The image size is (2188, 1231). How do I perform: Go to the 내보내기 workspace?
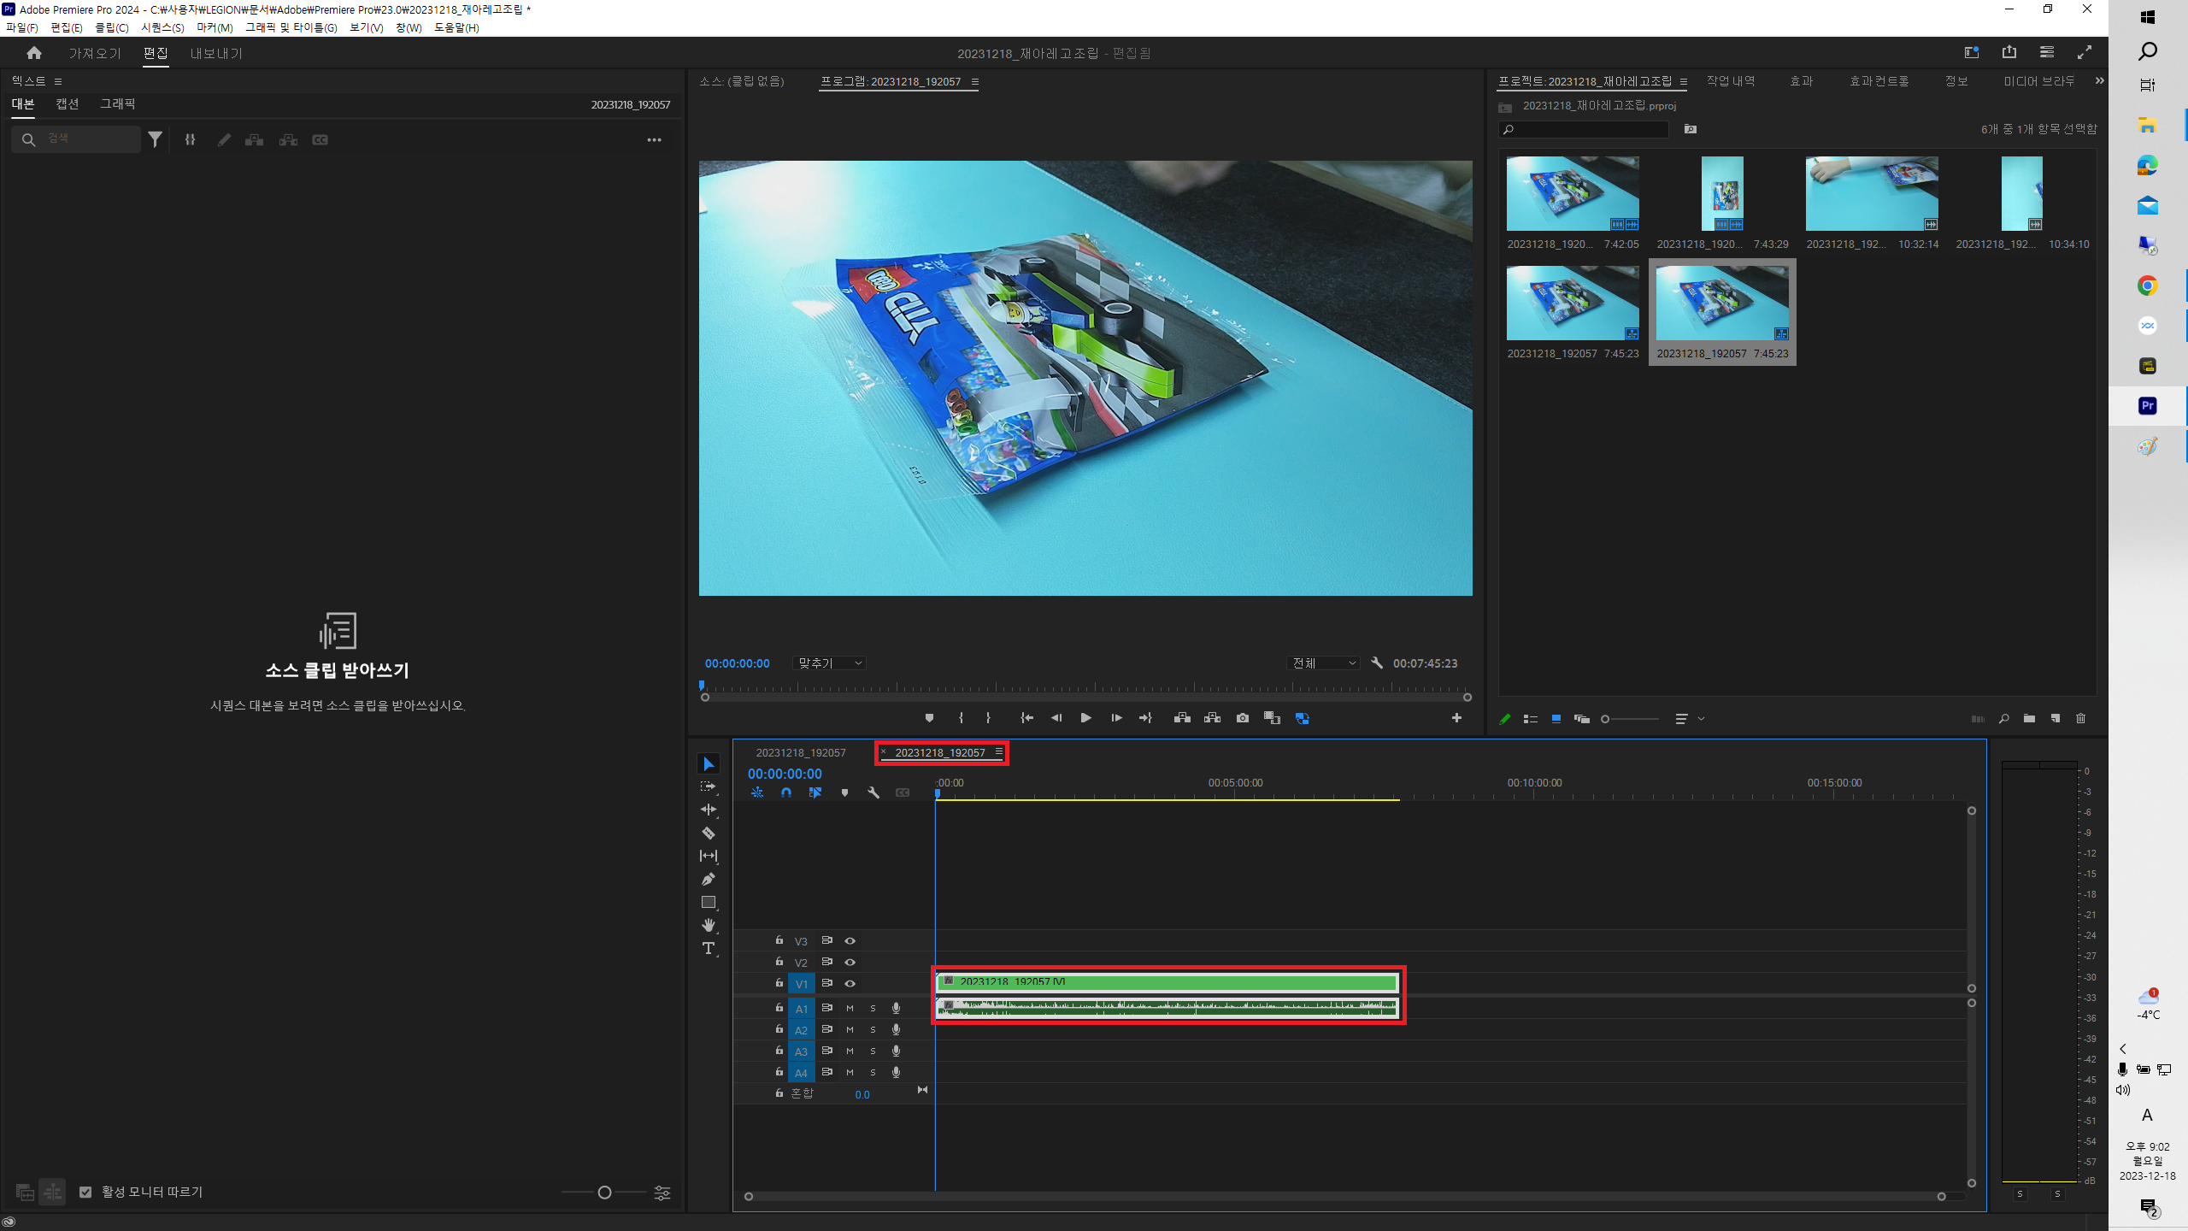pyautogui.click(x=216, y=53)
